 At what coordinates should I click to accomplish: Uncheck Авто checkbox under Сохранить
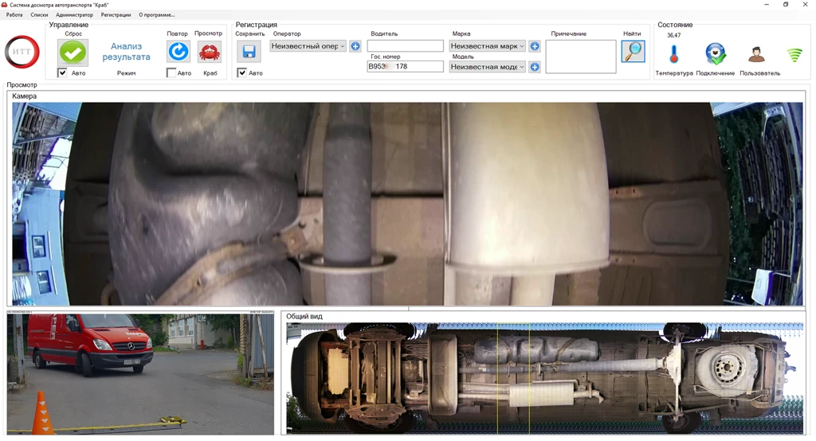pos(242,73)
